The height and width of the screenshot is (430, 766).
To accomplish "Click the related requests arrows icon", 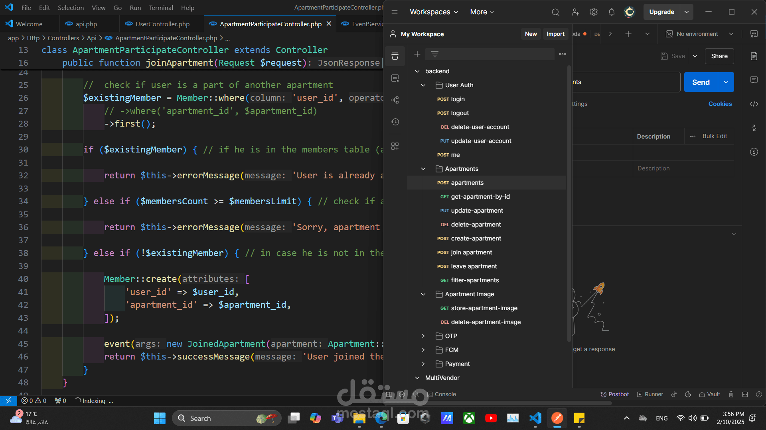I will click(754, 128).
